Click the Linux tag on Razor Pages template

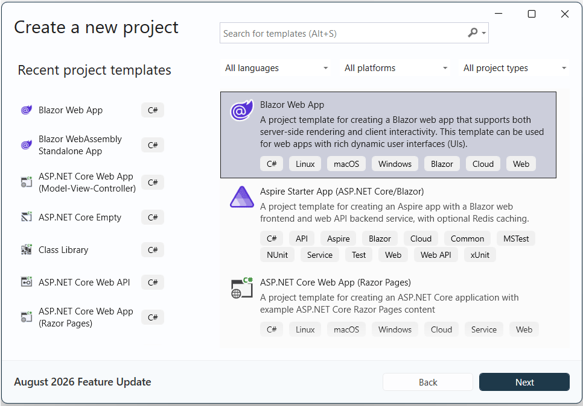click(305, 329)
